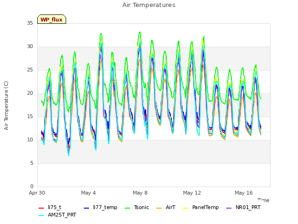The width and height of the screenshot is (298, 224).
Task: Click the orange AirT legend color marker
Action: coord(159,208)
